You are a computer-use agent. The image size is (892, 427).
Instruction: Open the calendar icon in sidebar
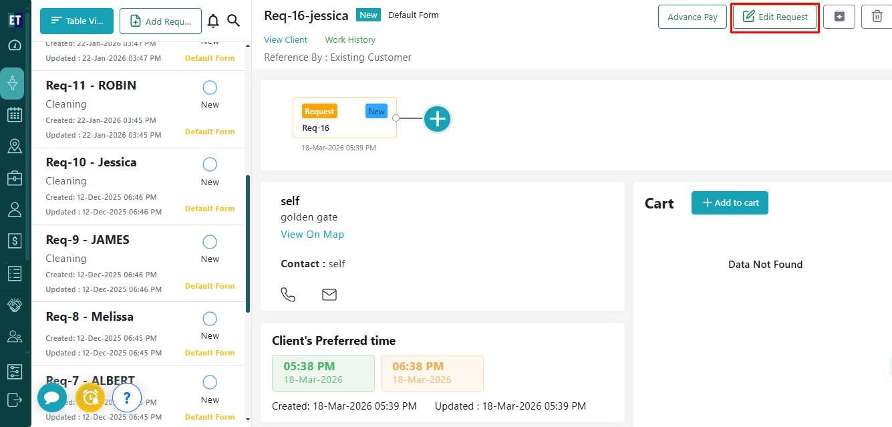click(x=15, y=114)
